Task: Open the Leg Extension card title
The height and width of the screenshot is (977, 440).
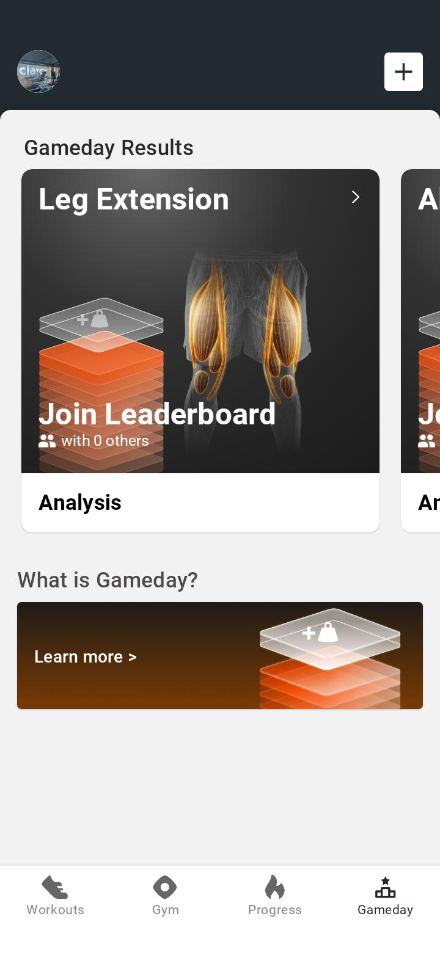Action: pyautogui.click(x=134, y=199)
